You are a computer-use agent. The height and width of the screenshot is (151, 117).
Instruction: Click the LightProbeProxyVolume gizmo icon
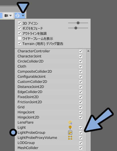[70, 138]
